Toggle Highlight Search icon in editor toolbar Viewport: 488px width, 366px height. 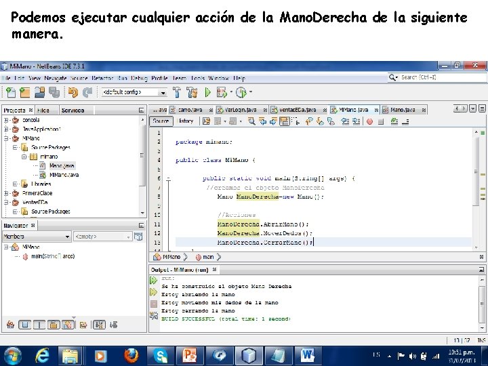(284, 121)
